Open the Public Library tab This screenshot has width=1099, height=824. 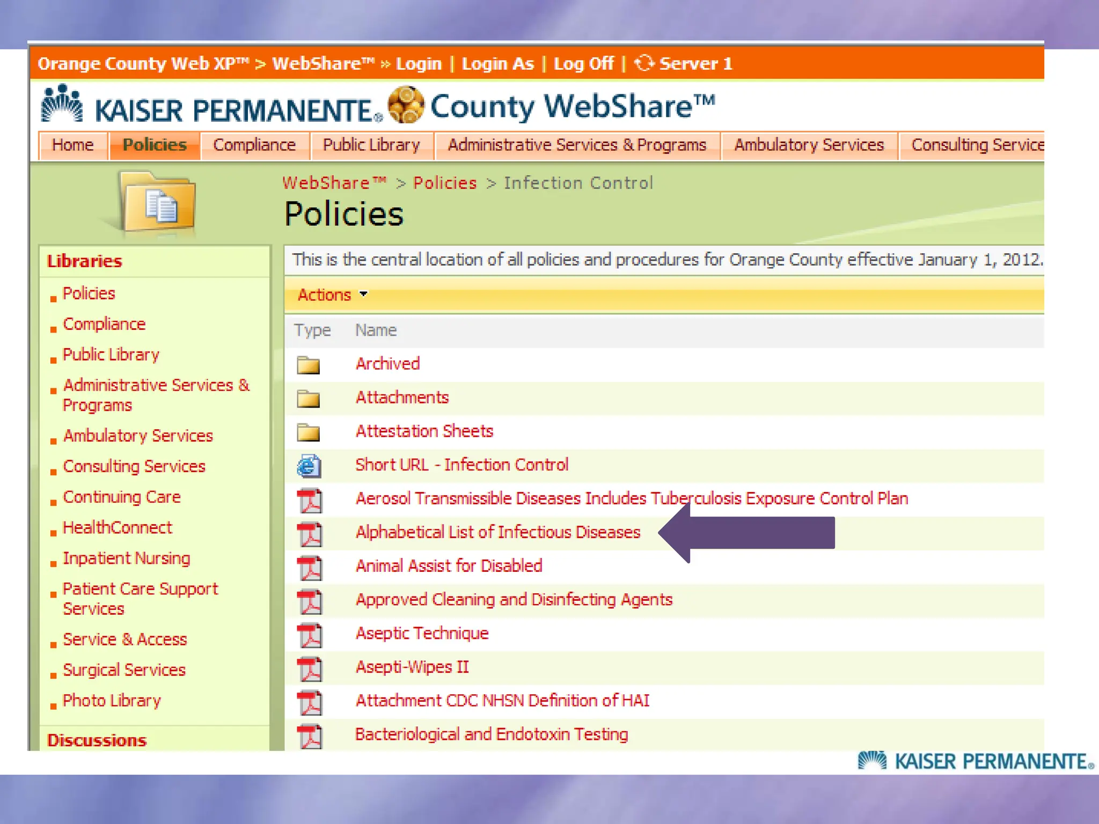pos(371,145)
